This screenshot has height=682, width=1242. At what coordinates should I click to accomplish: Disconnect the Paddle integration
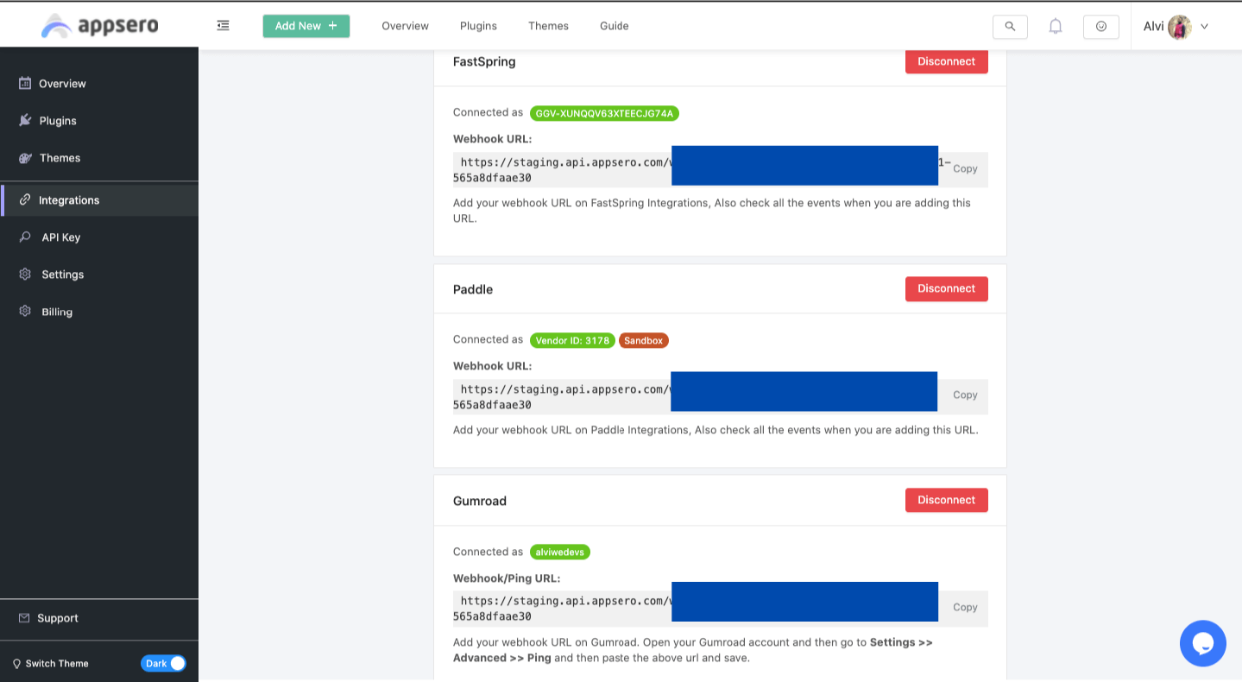click(947, 288)
